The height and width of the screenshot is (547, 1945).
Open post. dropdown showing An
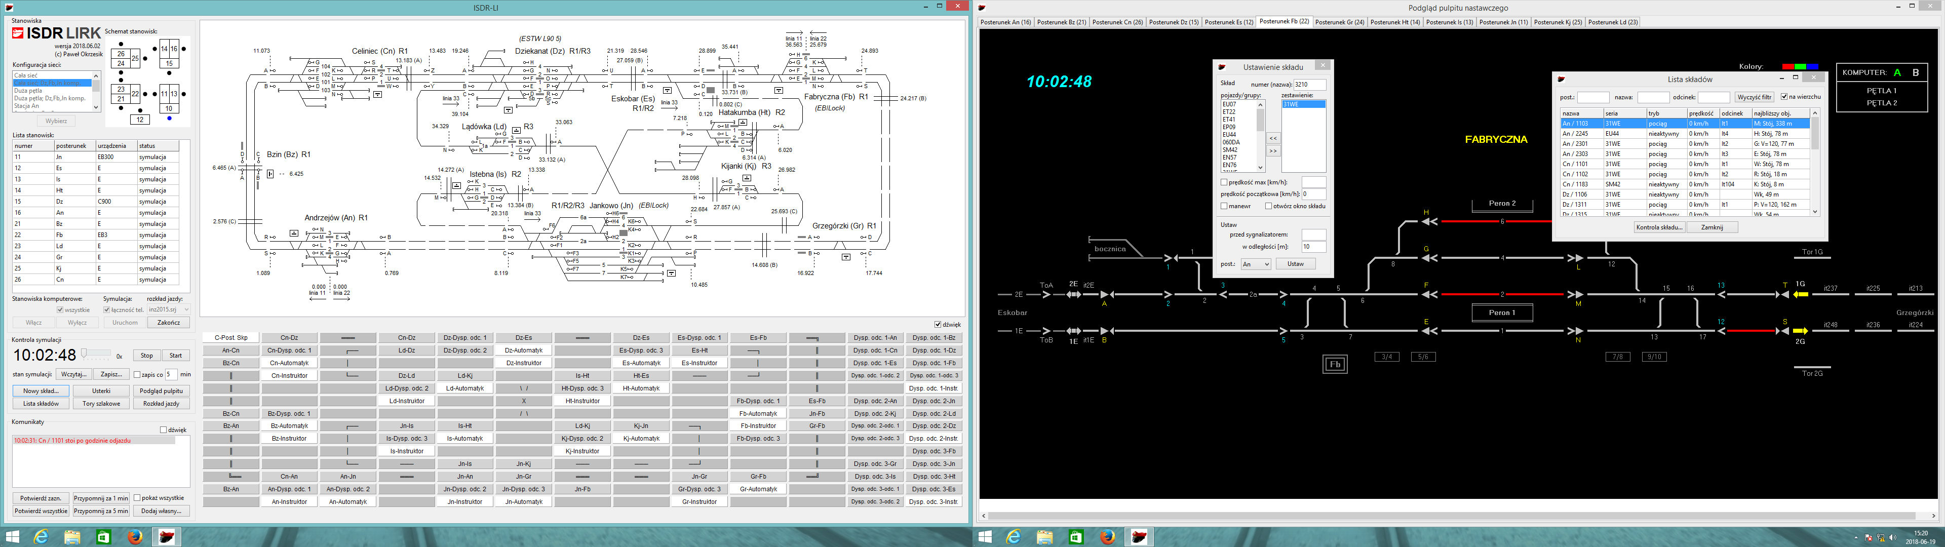[x=1256, y=264]
